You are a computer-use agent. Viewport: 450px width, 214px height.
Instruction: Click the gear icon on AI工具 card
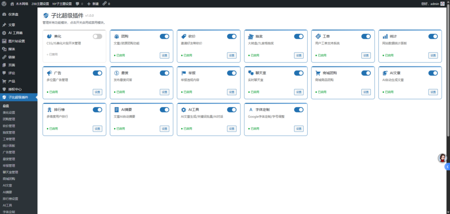[184, 110]
